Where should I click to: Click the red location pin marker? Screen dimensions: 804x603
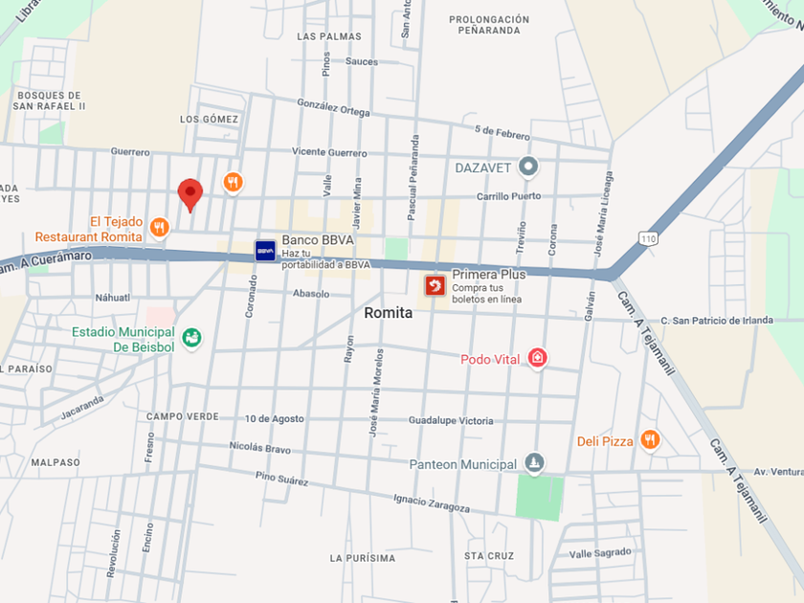(x=190, y=195)
